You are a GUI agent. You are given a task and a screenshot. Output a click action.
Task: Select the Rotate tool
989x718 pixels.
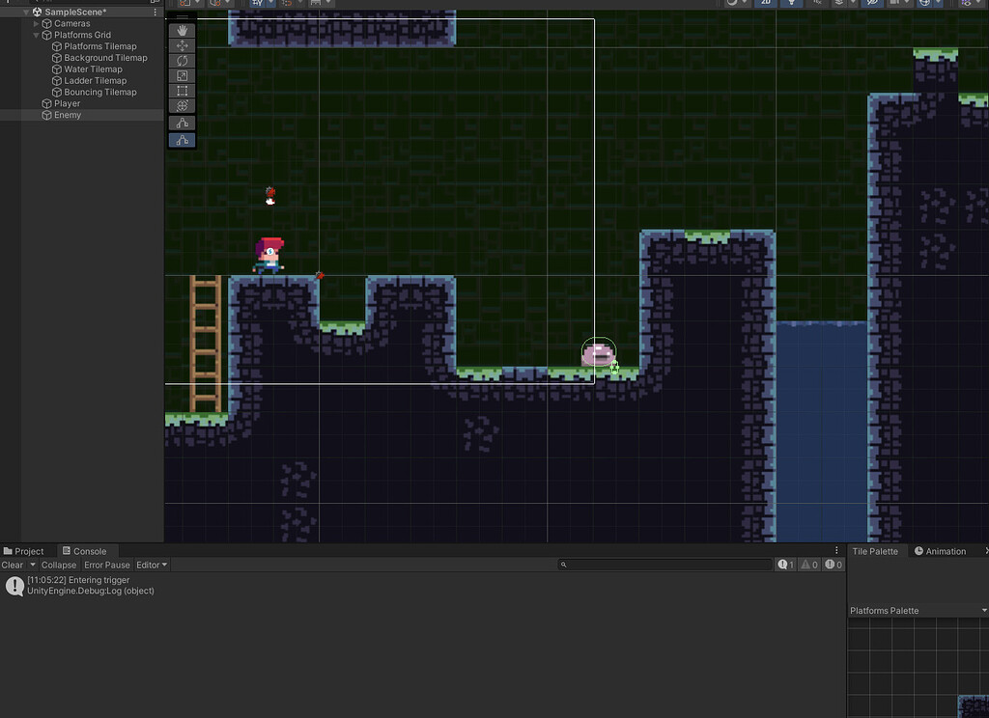(x=182, y=61)
